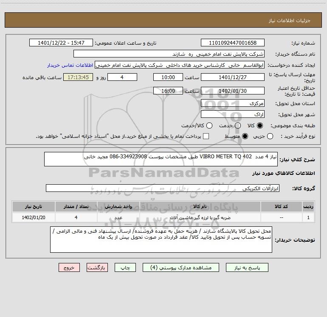Select the خدمت radio button
Screen dimensions: 327x317
pyautogui.click(x=238, y=126)
